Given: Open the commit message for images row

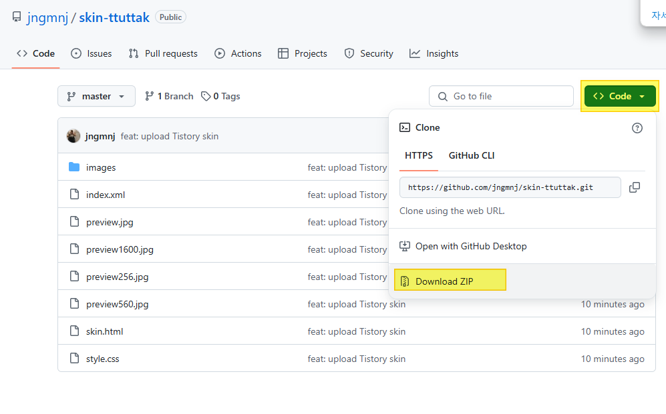Looking at the screenshot, I should tap(347, 167).
